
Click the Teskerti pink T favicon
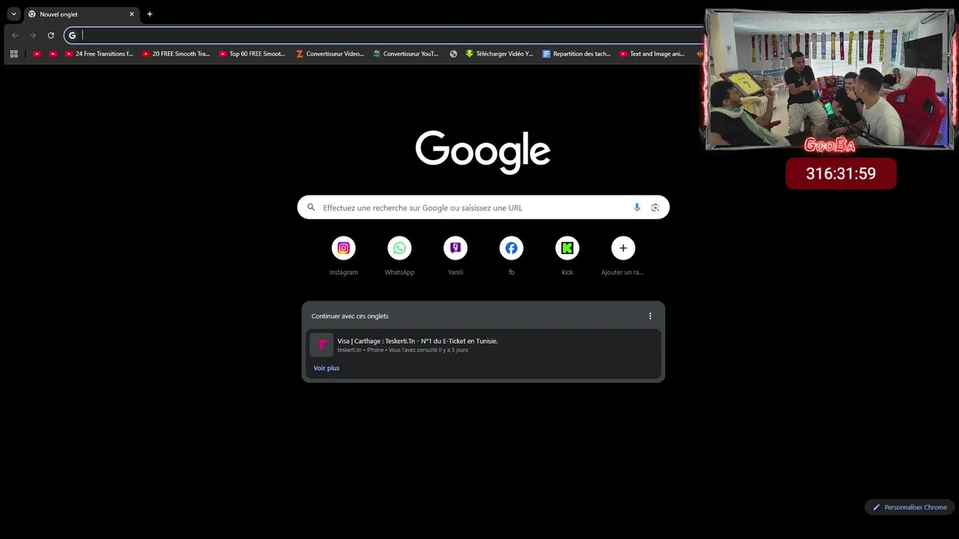coord(321,345)
